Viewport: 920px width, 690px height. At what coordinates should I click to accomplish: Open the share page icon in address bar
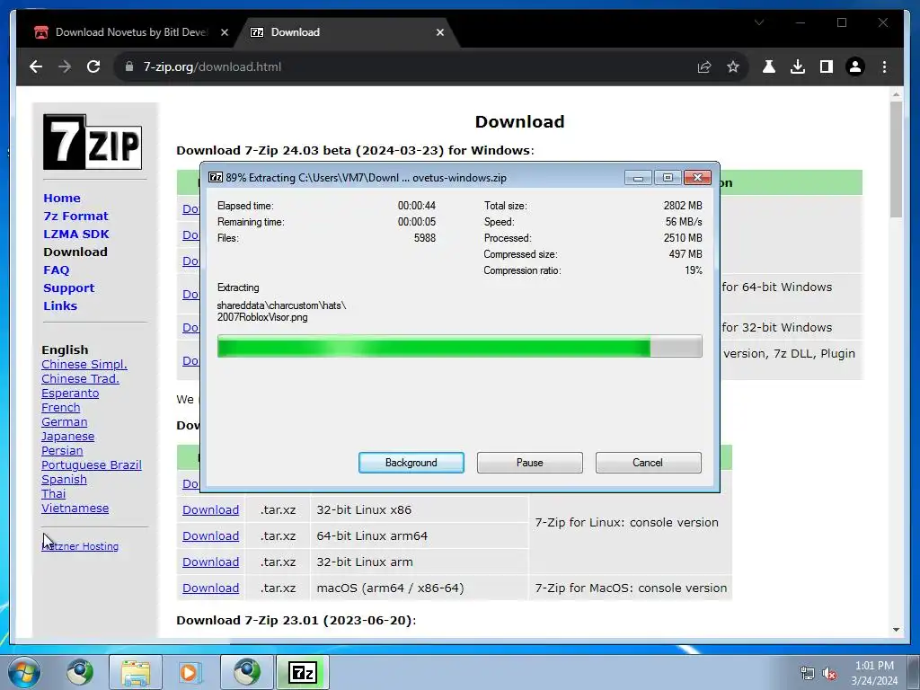tap(704, 66)
